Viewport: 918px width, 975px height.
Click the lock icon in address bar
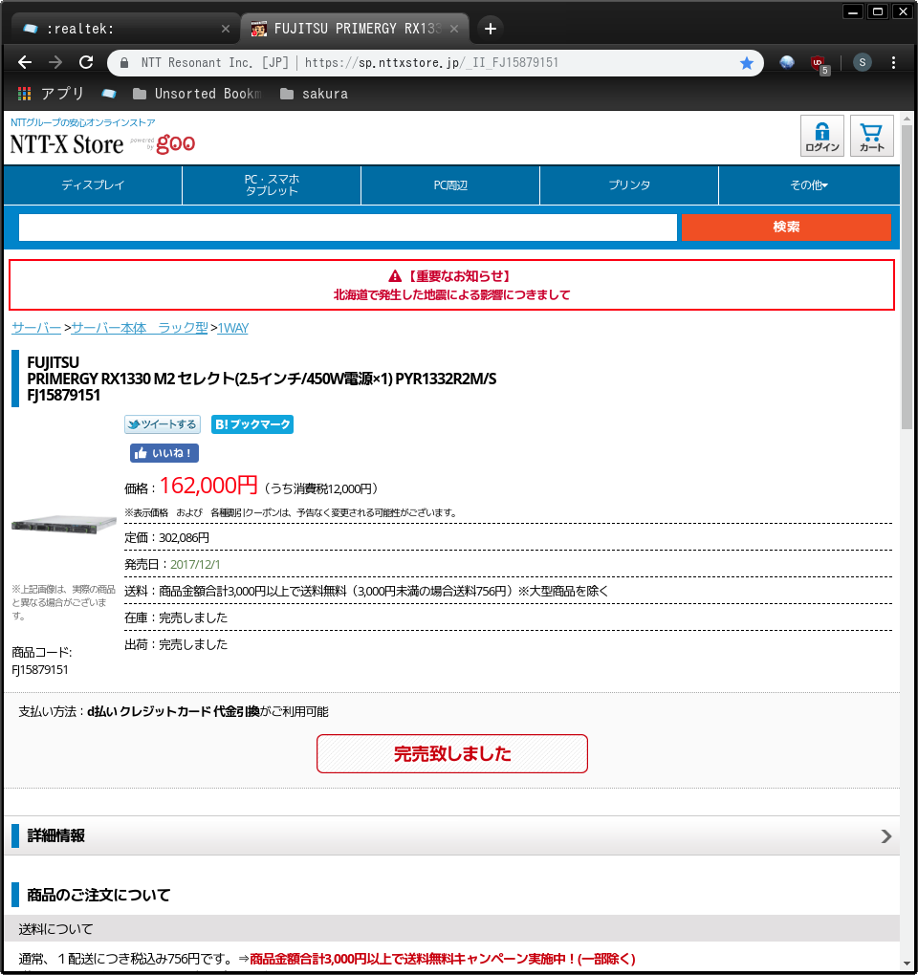pyautogui.click(x=124, y=63)
